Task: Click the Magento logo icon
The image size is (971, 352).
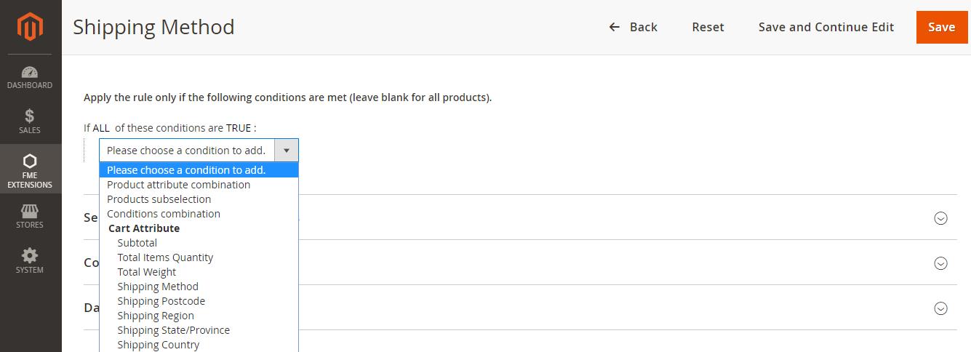Action: pyautogui.click(x=31, y=27)
